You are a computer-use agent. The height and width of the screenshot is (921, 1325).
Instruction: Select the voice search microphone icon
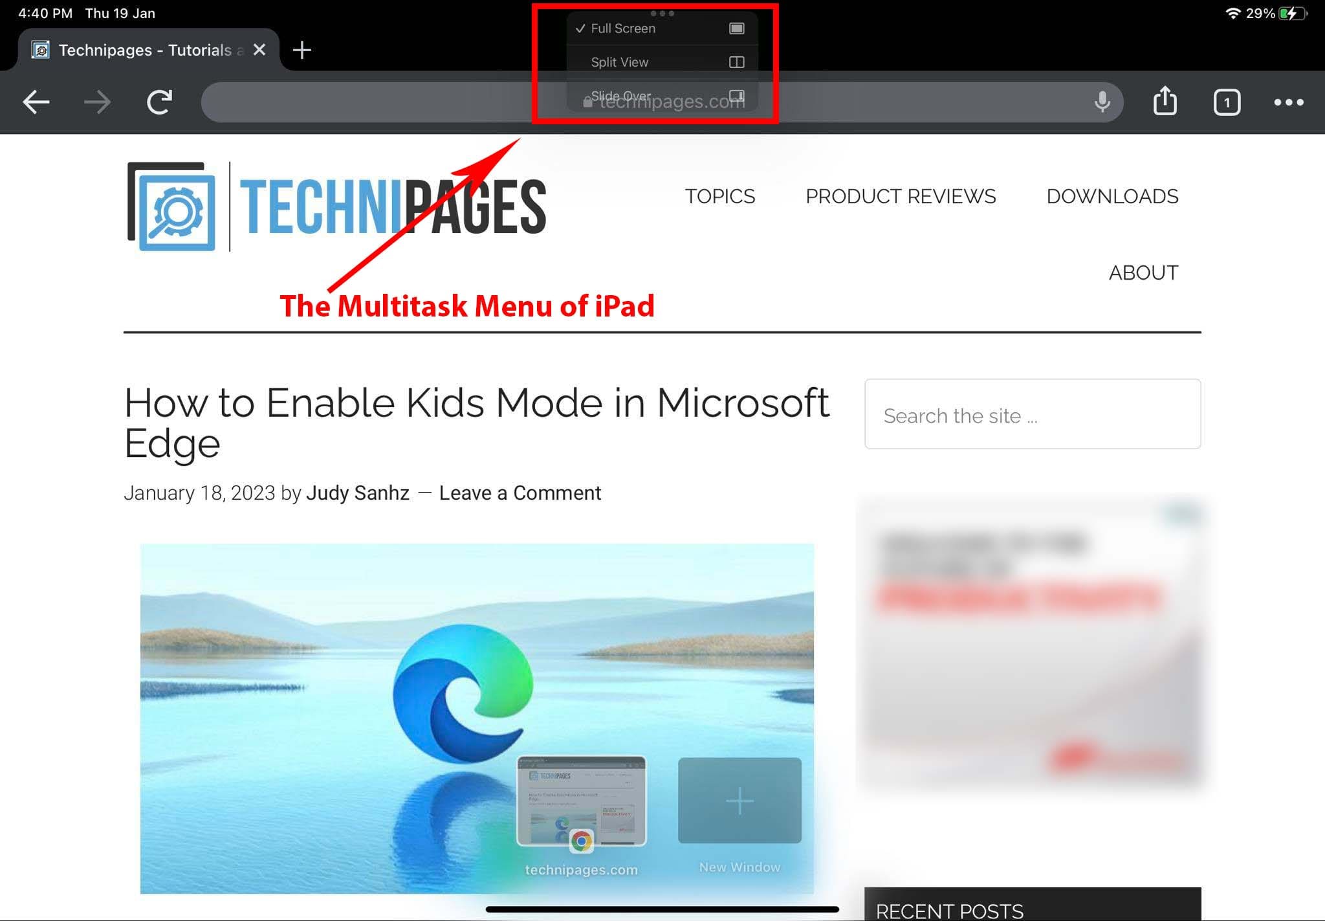(x=1102, y=102)
